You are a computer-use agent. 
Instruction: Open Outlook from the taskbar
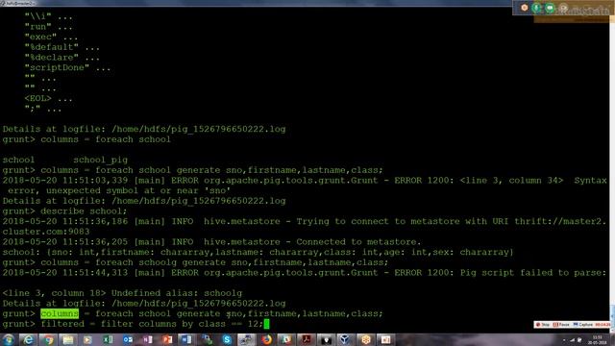click(128, 339)
